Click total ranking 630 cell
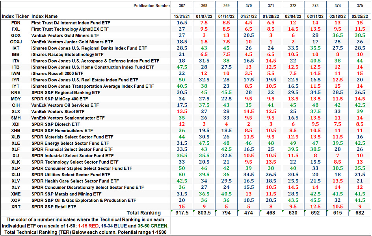The width and height of the screenshot is (372, 236). (293, 213)
